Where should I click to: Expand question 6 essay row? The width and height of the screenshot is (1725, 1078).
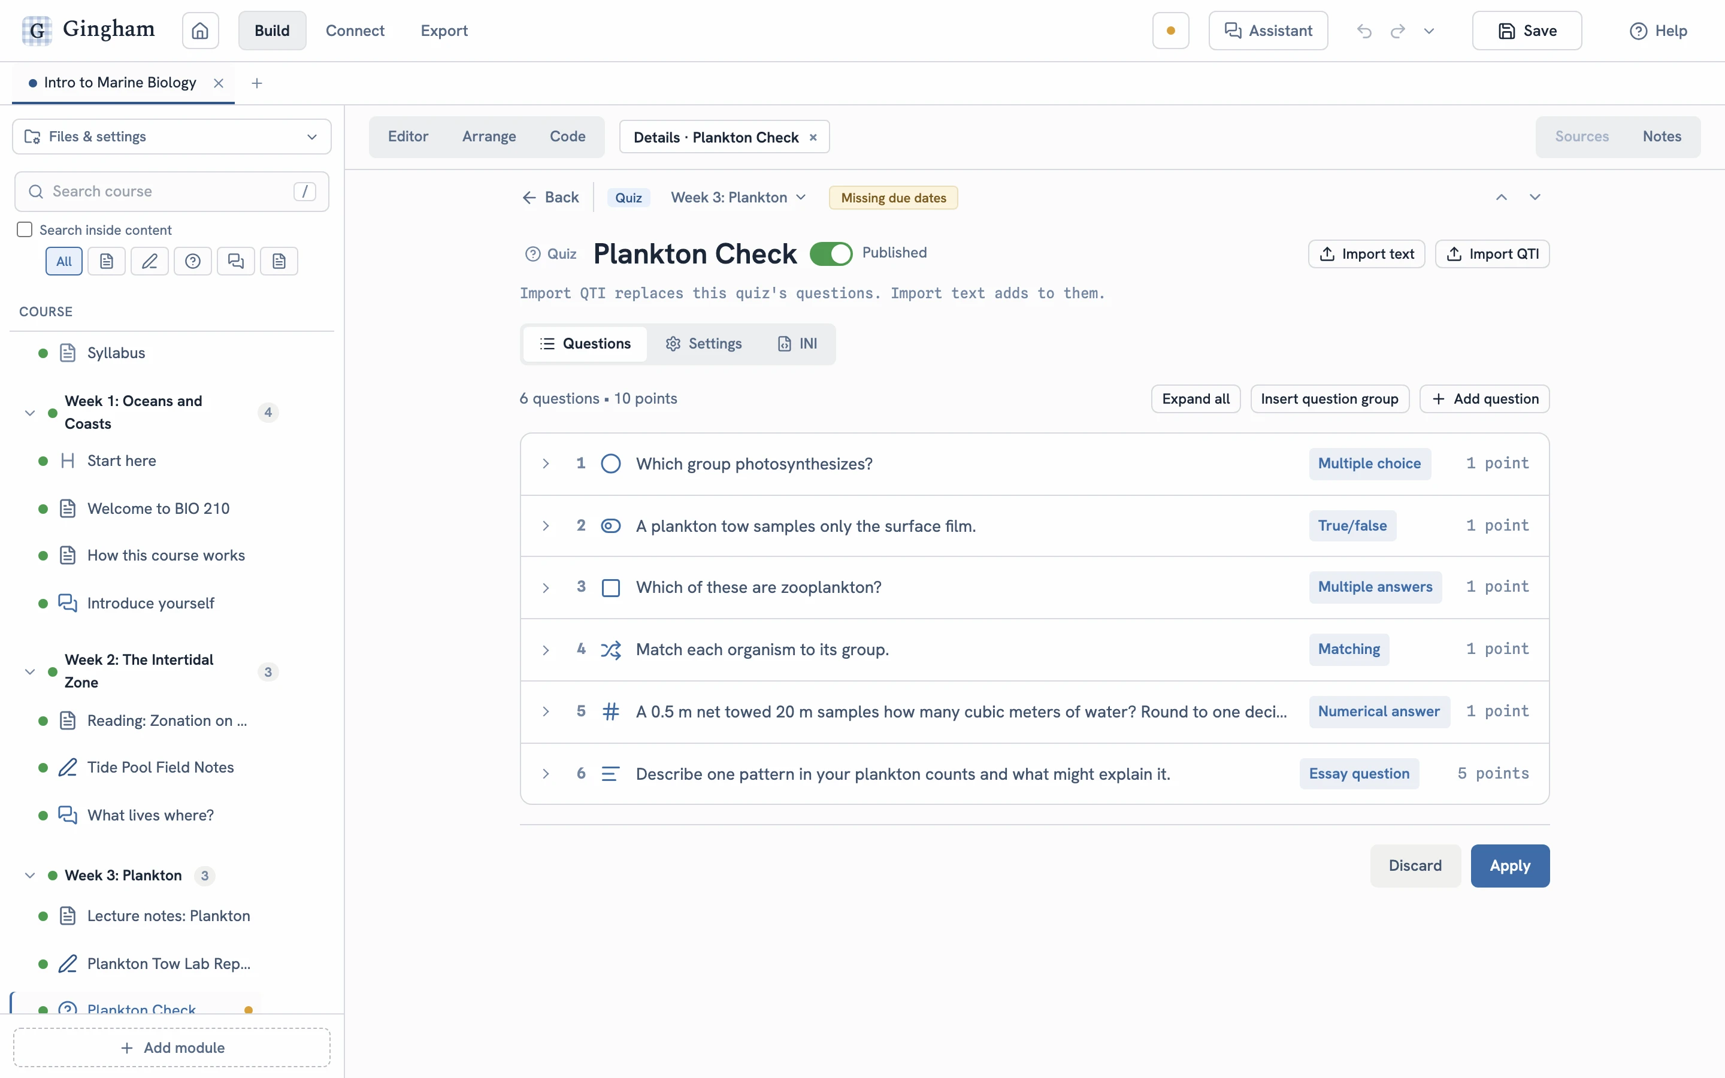545,774
